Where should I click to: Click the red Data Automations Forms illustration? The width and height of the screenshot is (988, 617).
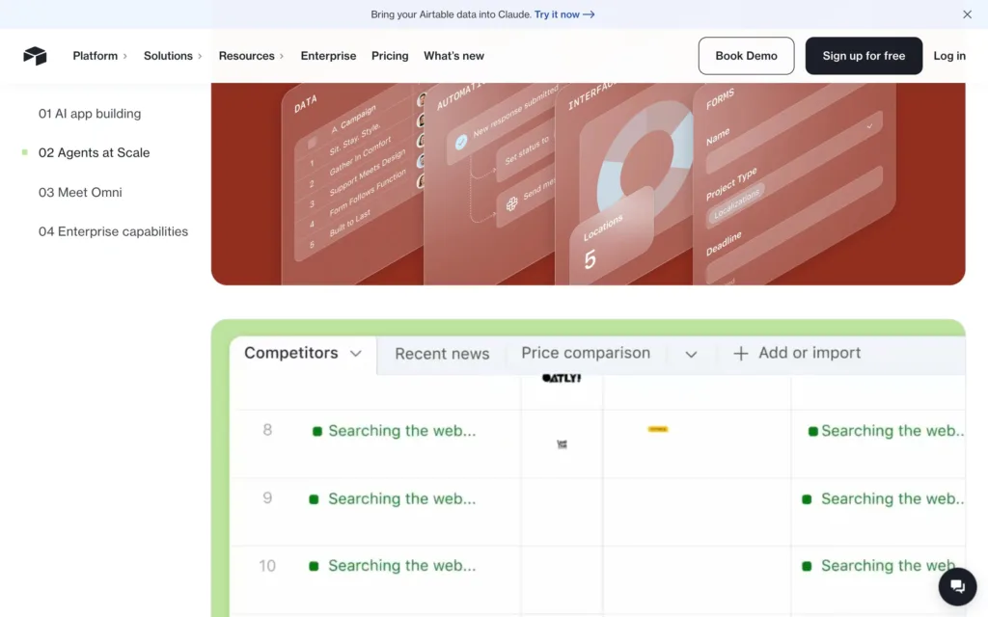[588, 184]
